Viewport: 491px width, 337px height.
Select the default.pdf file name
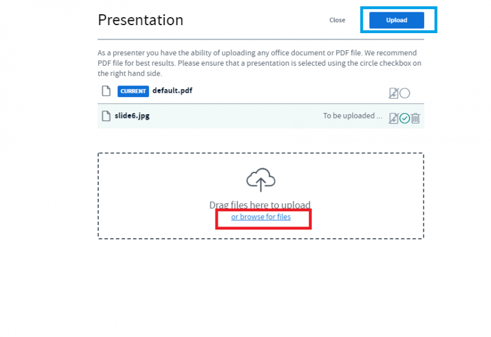coord(172,90)
